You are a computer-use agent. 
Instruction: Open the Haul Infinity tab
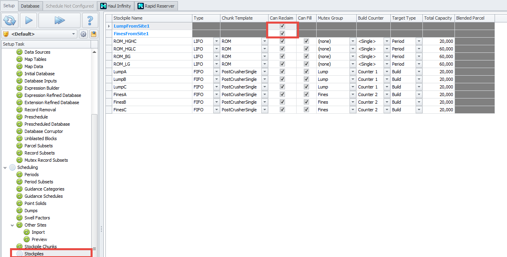[115, 6]
